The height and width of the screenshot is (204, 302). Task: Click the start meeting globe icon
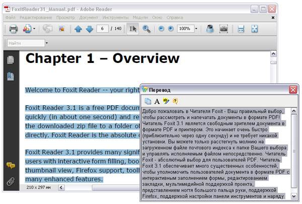point(47,29)
